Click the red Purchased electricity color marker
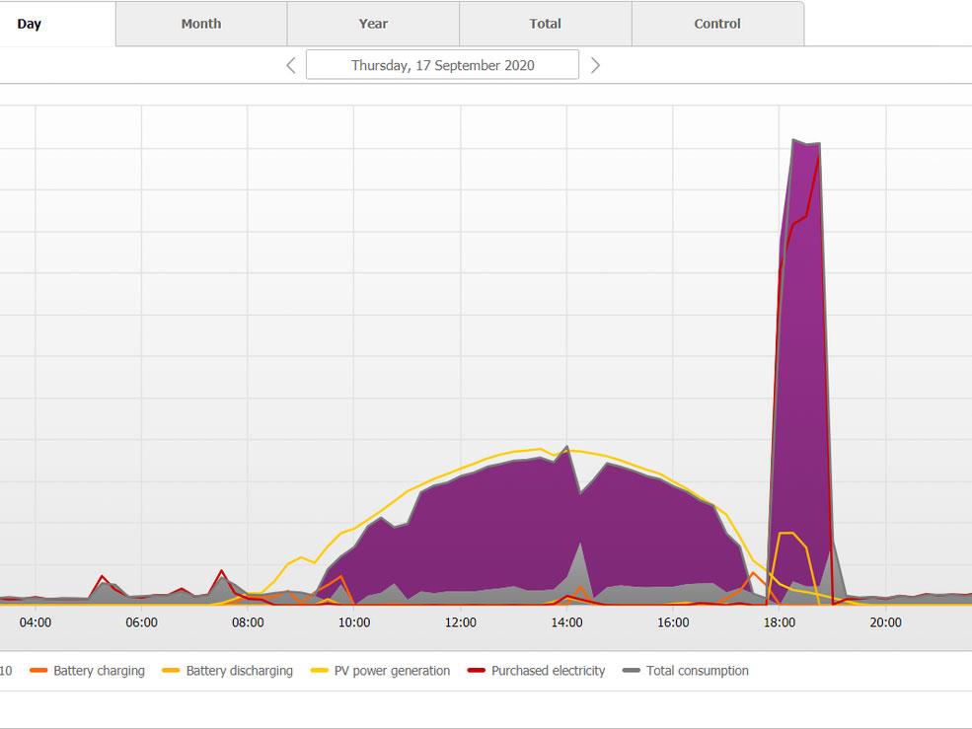 pos(474,671)
